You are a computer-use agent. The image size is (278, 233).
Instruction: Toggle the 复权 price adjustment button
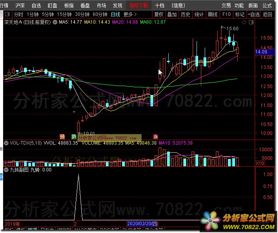click(x=158, y=14)
